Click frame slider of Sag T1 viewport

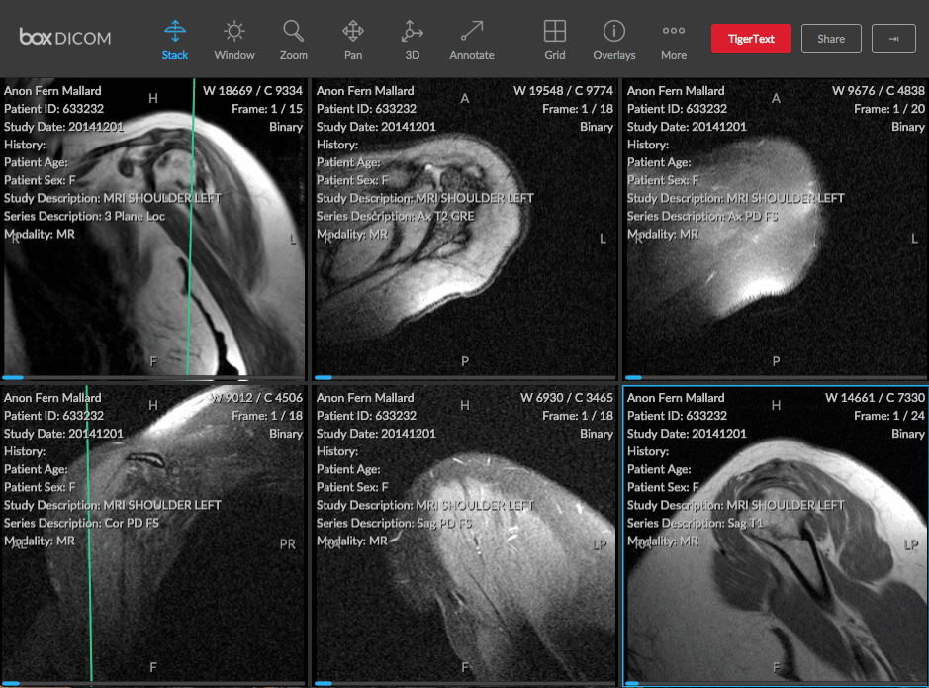pos(776,684)
